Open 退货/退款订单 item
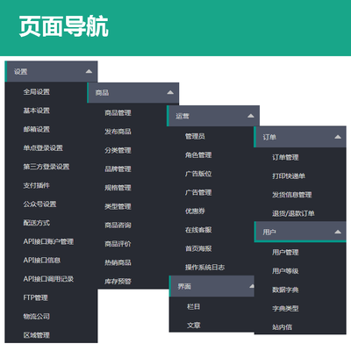This screenshot has width=351, height=351. [x=293, y=213]
